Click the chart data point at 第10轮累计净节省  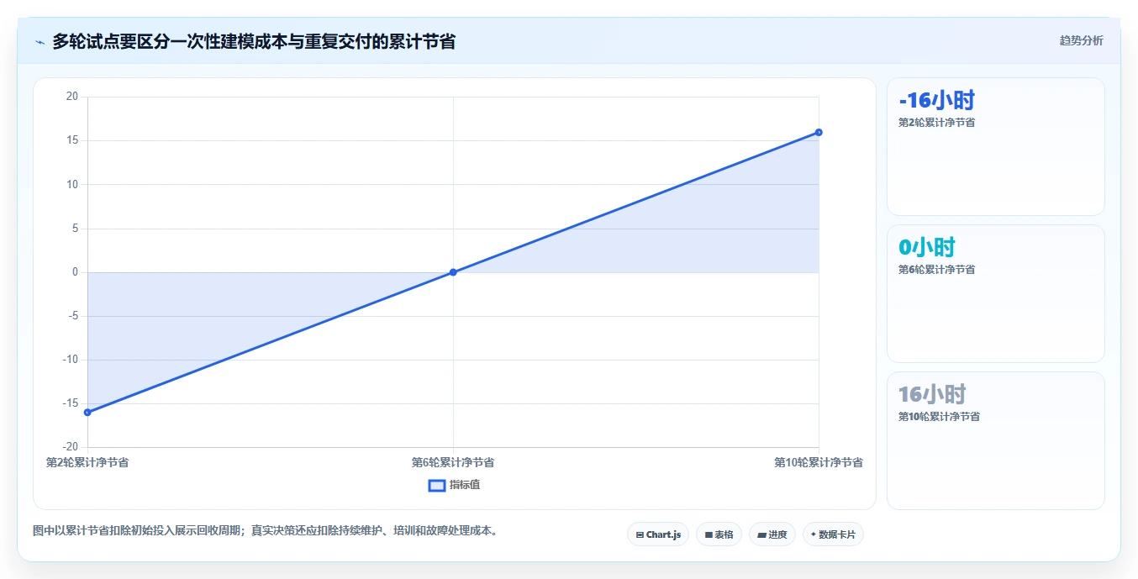tap(819, 132)
